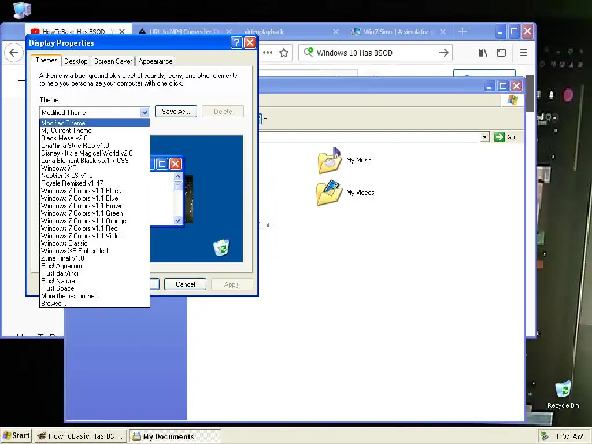The image size is (592, 444).
Task: Choose Zune Final v1.0 theme
Action: (x=95, y=258)
